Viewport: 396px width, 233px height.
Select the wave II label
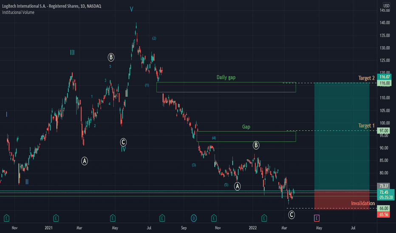(27, 182)
